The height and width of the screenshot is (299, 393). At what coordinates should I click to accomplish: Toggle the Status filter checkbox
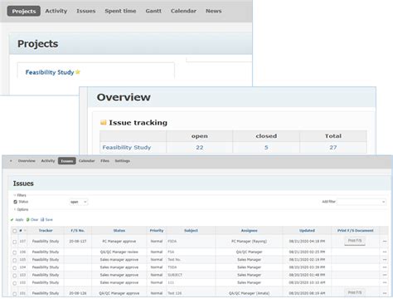pyautogui.click(x=15, y=202)
